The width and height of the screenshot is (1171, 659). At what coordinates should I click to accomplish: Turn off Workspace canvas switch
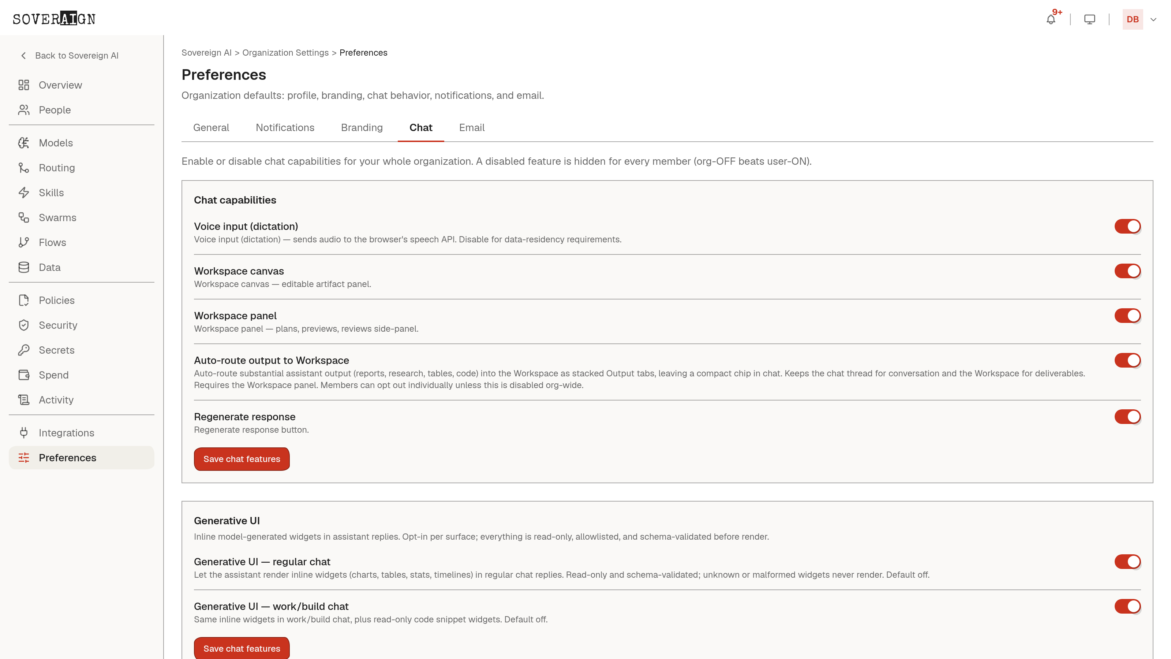(1127, 271)
